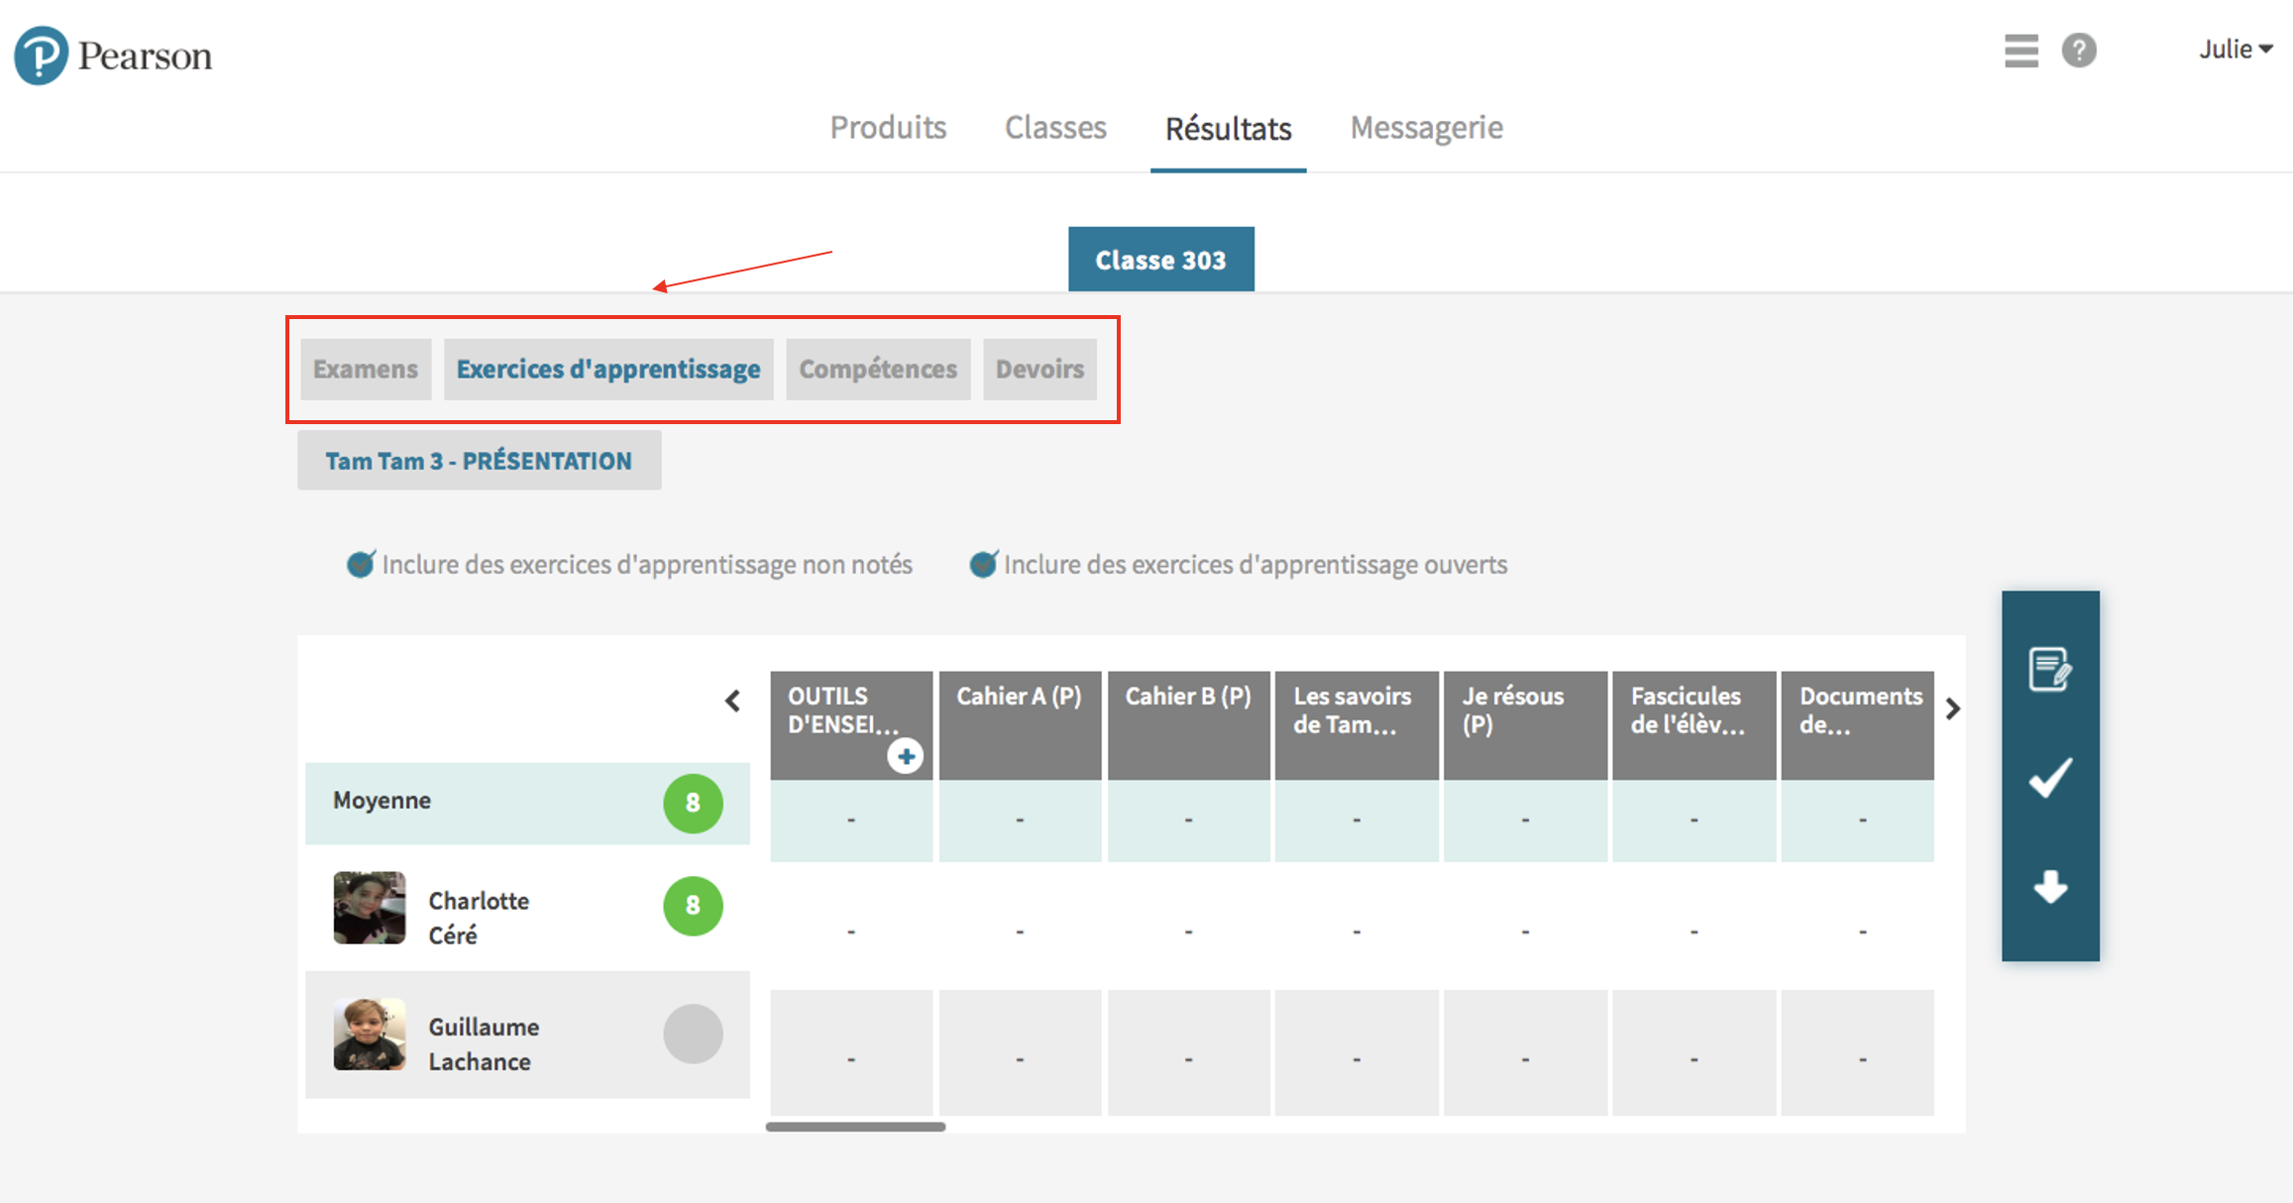Toggle Inclure des exercices d'apprentissage non notés

point(360,564)
